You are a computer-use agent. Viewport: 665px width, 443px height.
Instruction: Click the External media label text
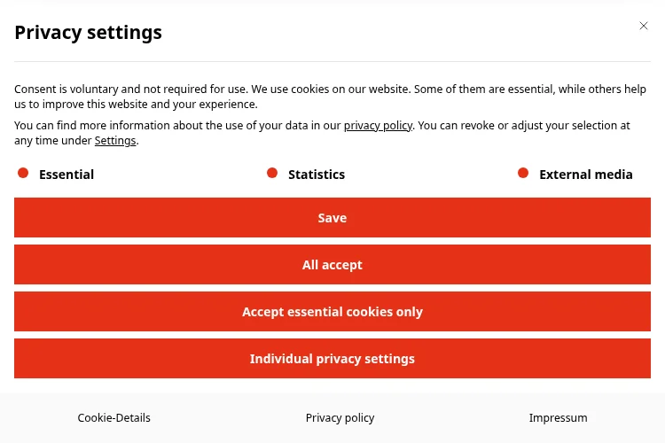[586, 175]
